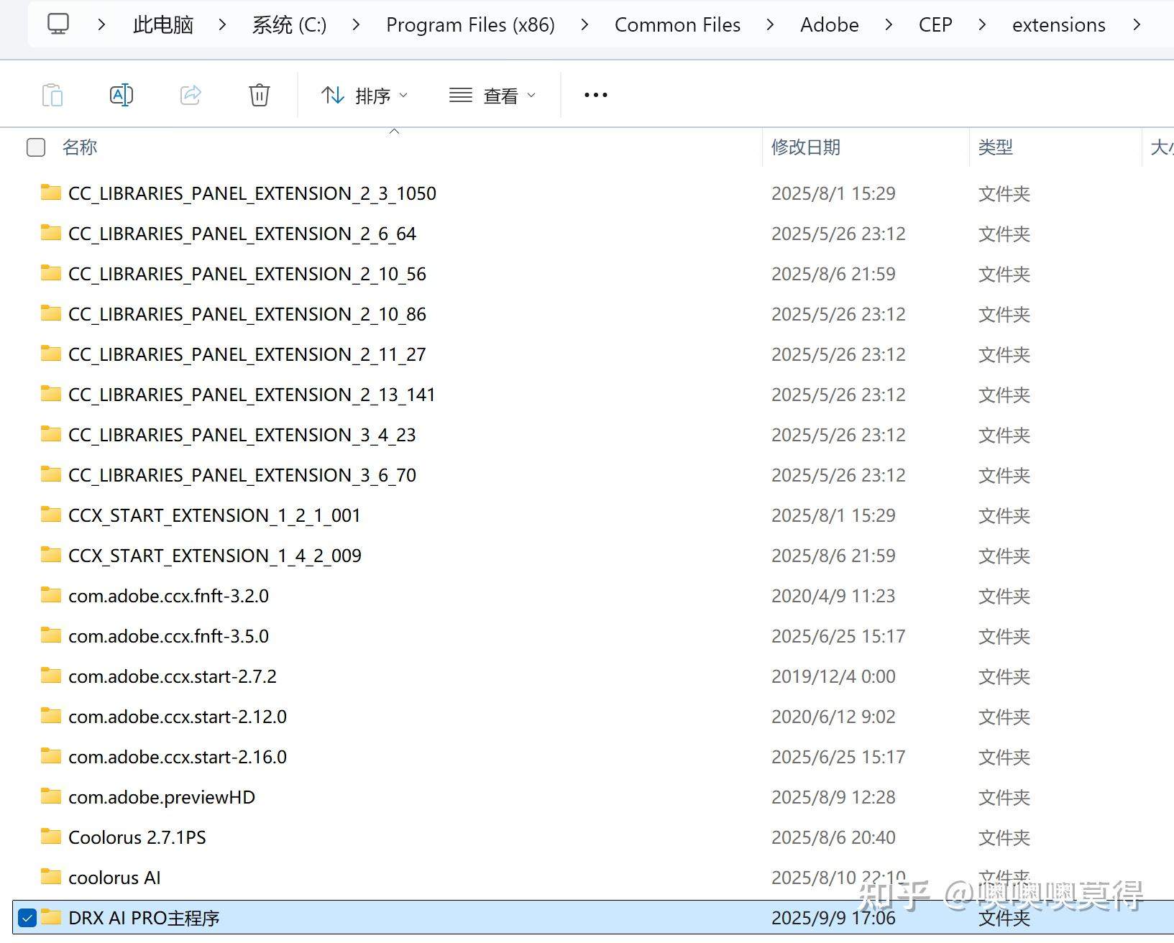Image resolution: width=1174 pixels, height=943 pixels.
Task: Click the delete (trash) icon
Action: coord(259,94)
